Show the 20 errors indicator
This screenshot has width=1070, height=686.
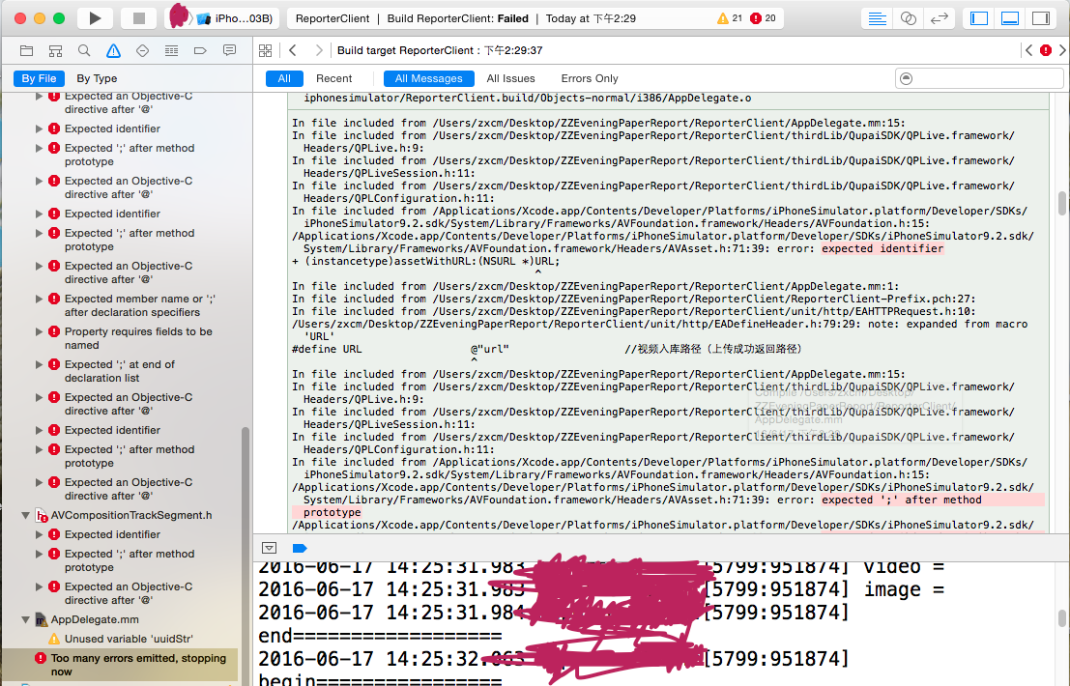coord(763,18)
